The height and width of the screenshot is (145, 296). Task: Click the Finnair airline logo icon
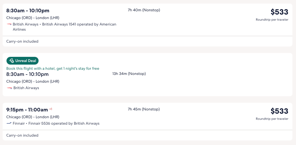pyautogui.click(x=9, y=123)
